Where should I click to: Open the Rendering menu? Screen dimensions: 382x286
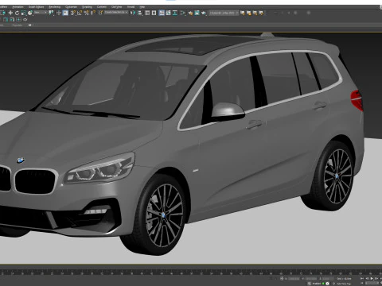click(x=55, y=7)
